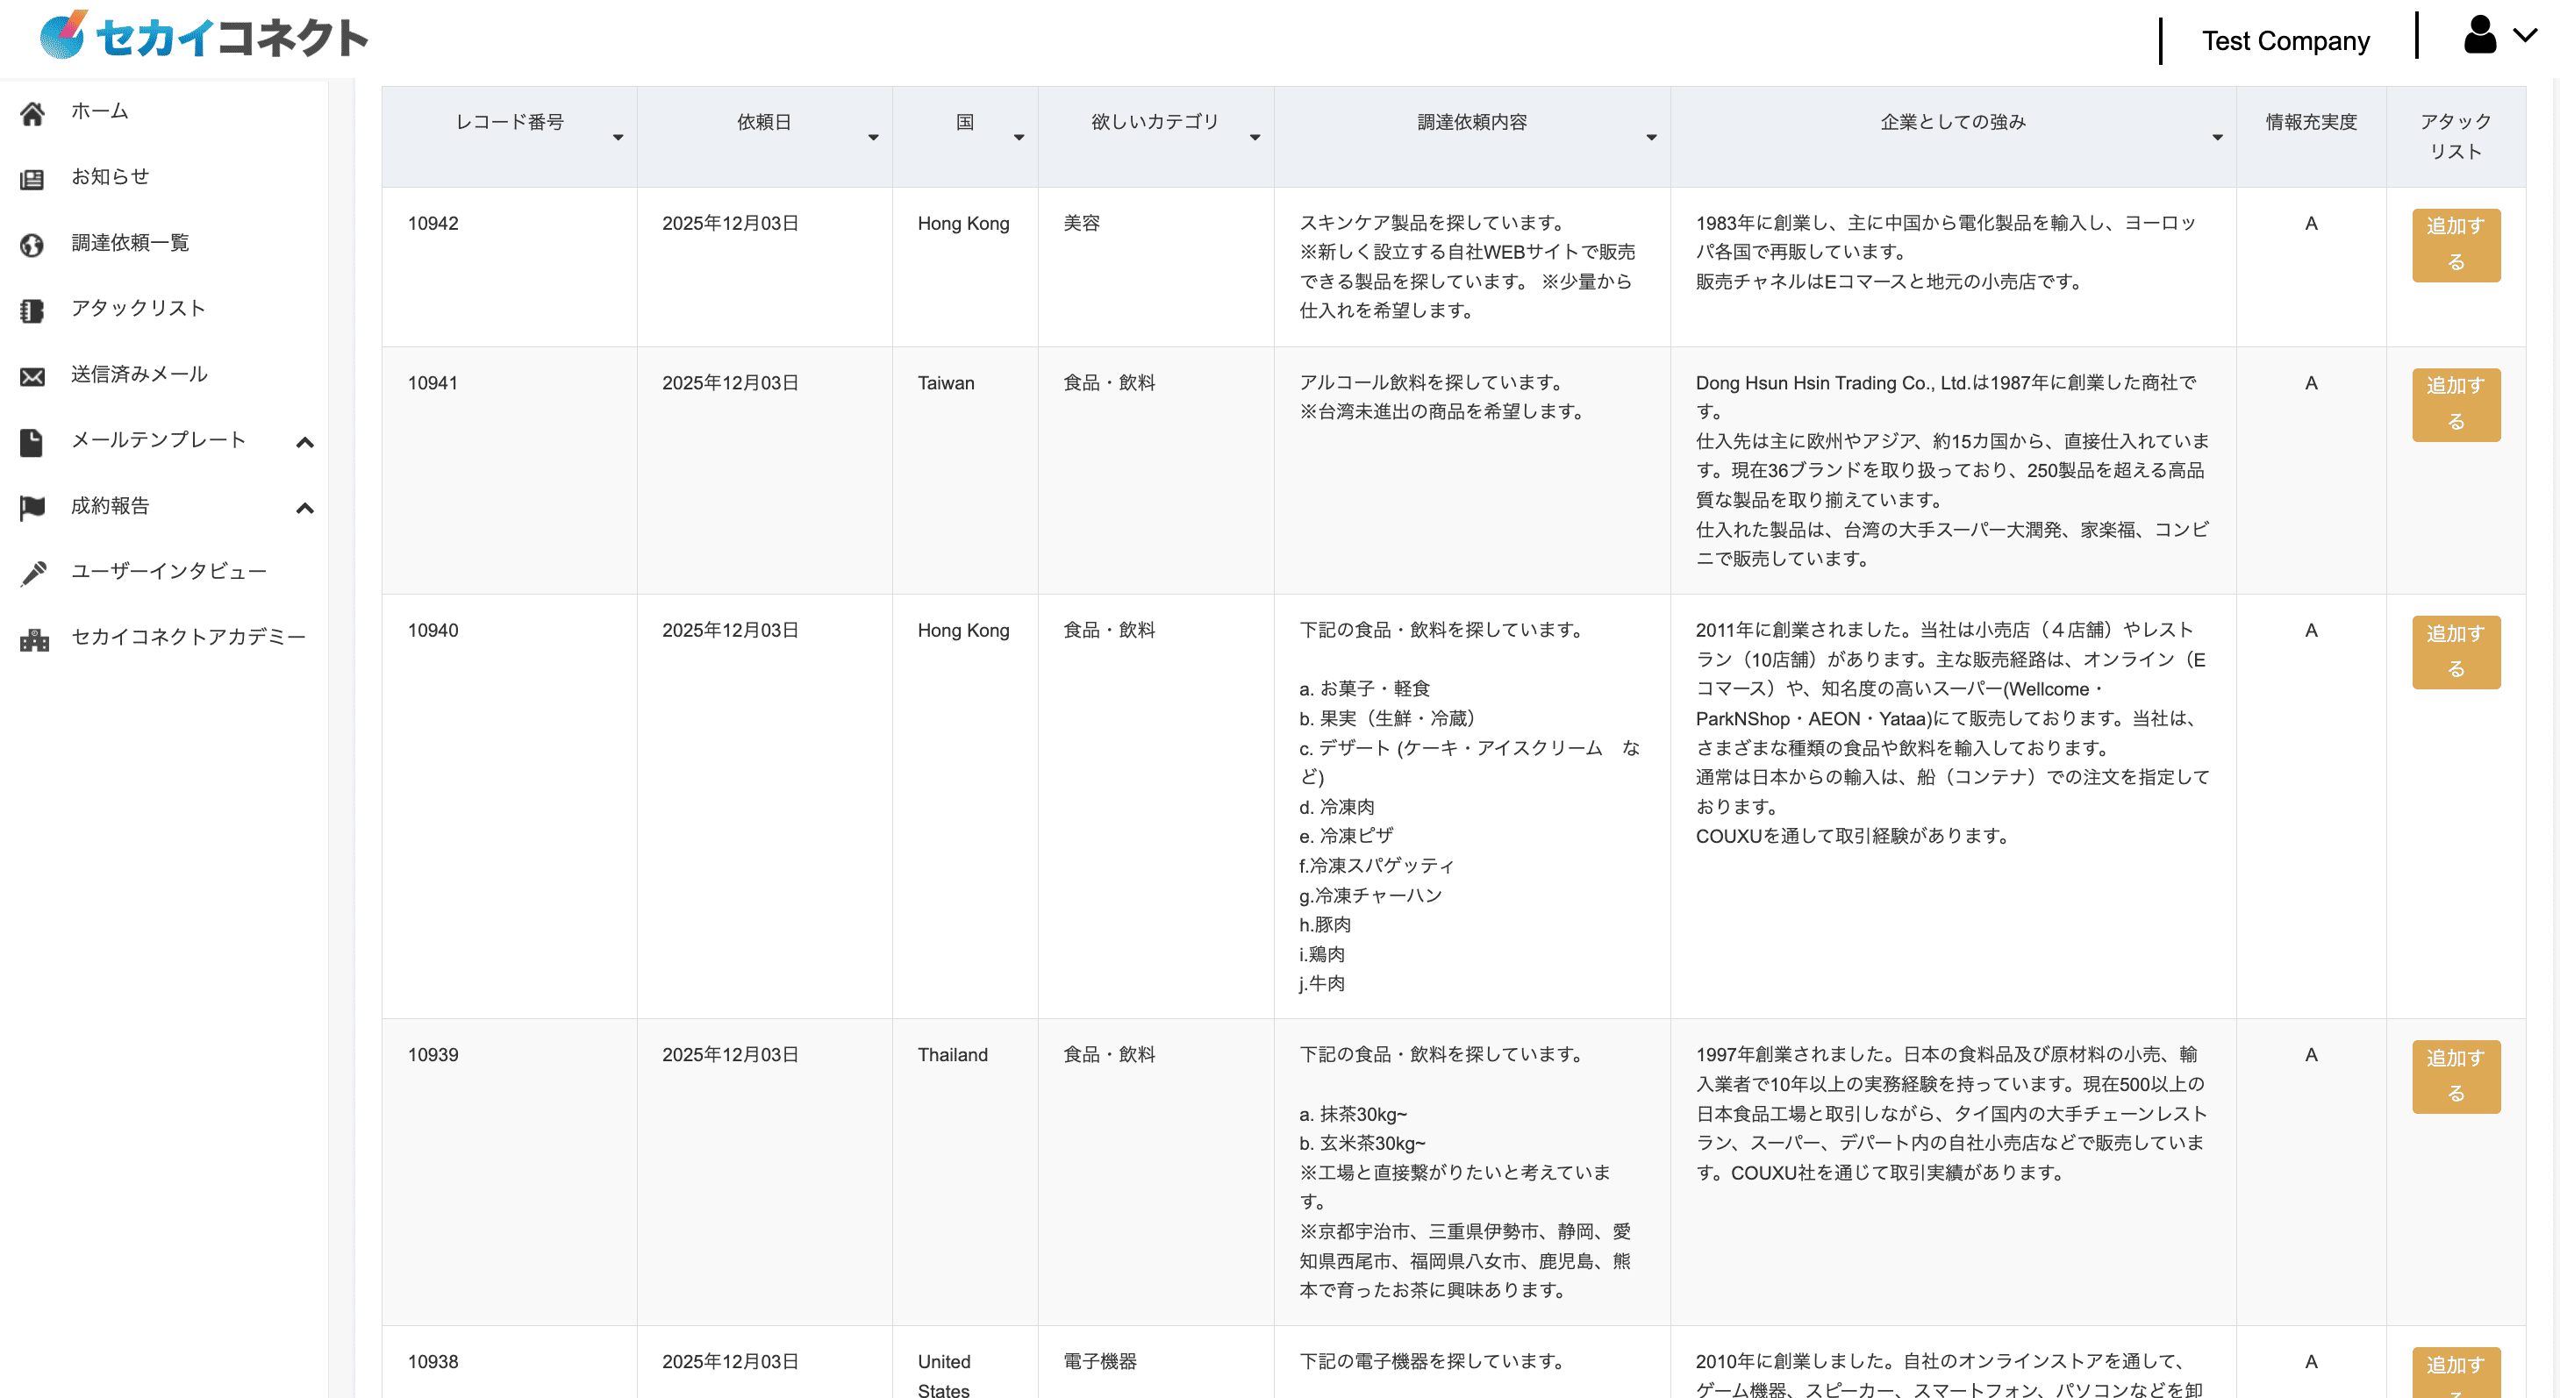Open 送信済みメール menu item
Image resolution: width=2560 pixels, height=1398 pixels.
point(139,374)
